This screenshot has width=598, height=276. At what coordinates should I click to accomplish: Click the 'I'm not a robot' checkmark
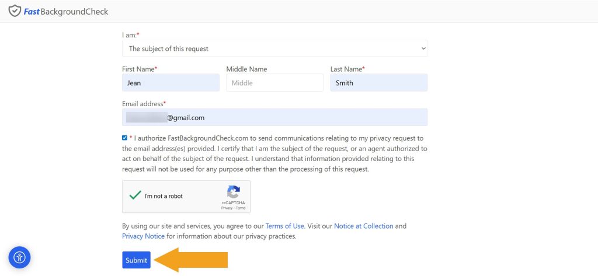135,195
